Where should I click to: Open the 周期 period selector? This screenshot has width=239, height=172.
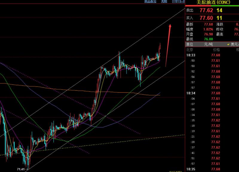(164, 1)
